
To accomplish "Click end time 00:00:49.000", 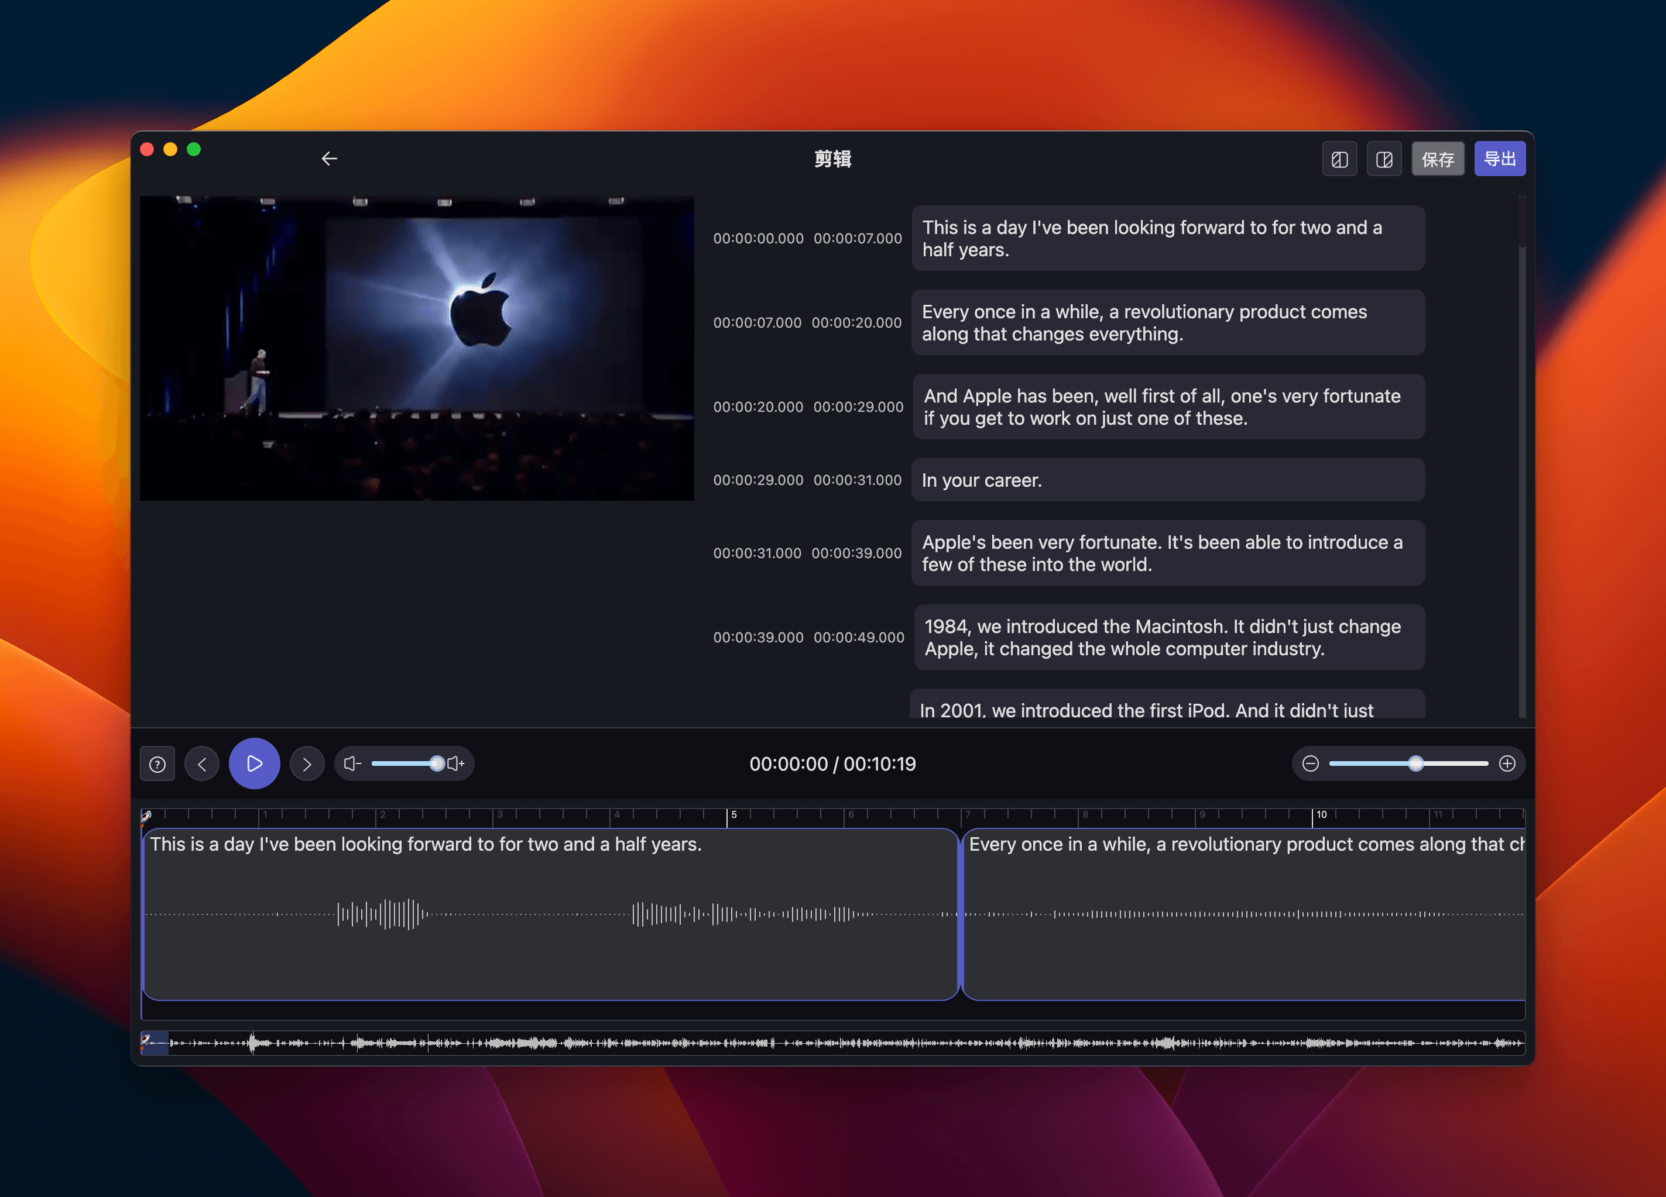I will 859,638.
